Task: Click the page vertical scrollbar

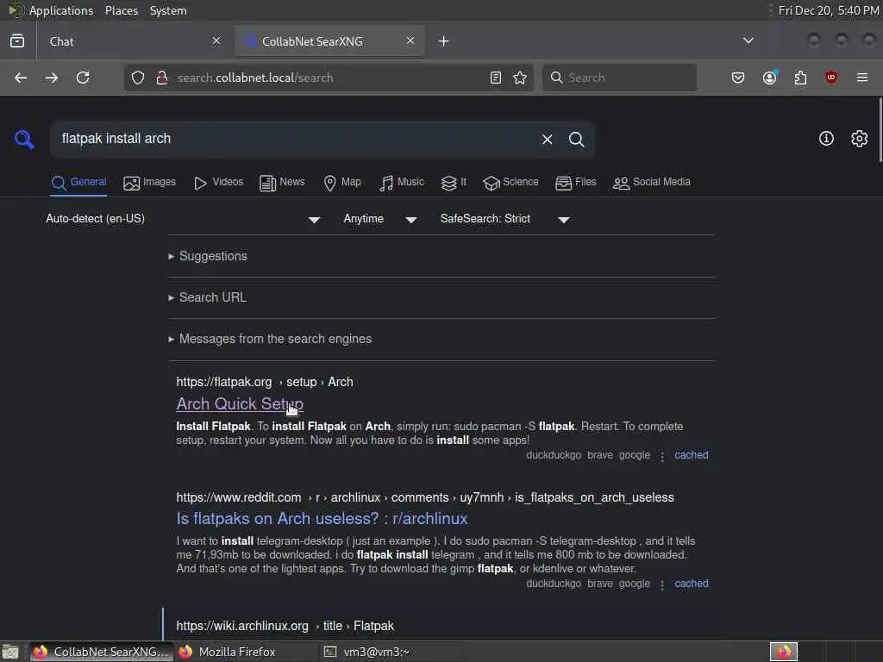Action: [x=880, y=129]
